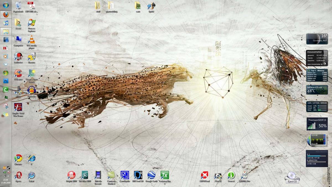Launch Audacity from the desktop
The height and width of the screenshot is (187, 332).
pyautogui.click(x=32, y=90)
